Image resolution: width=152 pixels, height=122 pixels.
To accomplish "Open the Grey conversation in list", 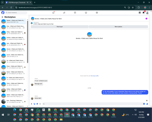I will pos(13,27).
